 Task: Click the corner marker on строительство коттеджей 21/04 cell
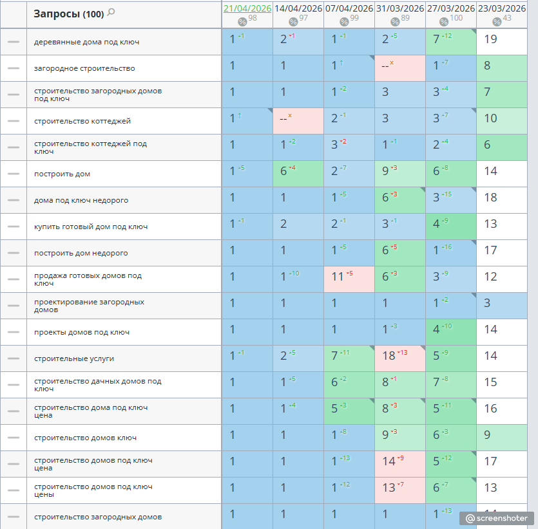point(270,111)
